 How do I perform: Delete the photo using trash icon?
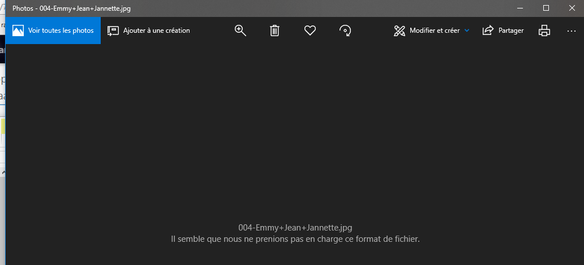274,31
